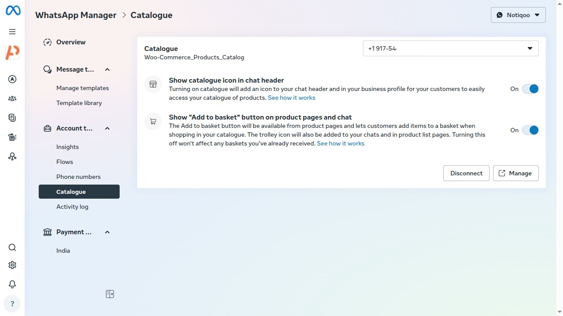
Task: Click the Account t... section label
Action: [x=74, y=128]
